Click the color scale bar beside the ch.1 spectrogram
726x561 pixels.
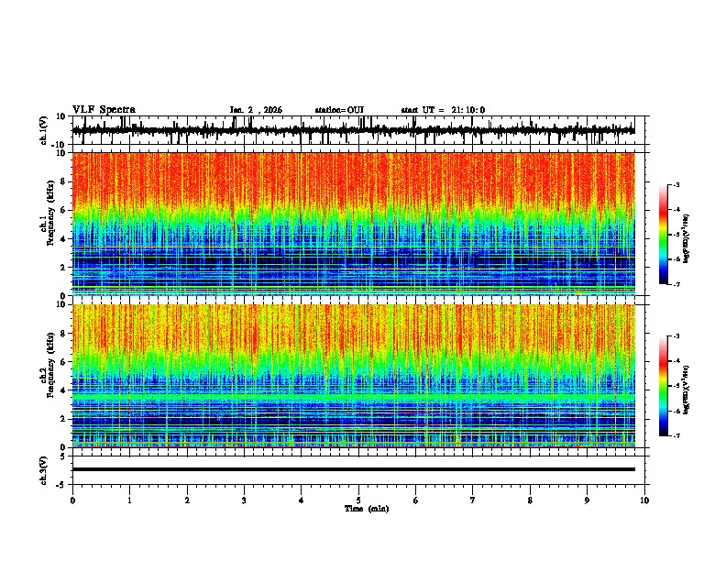664,235
